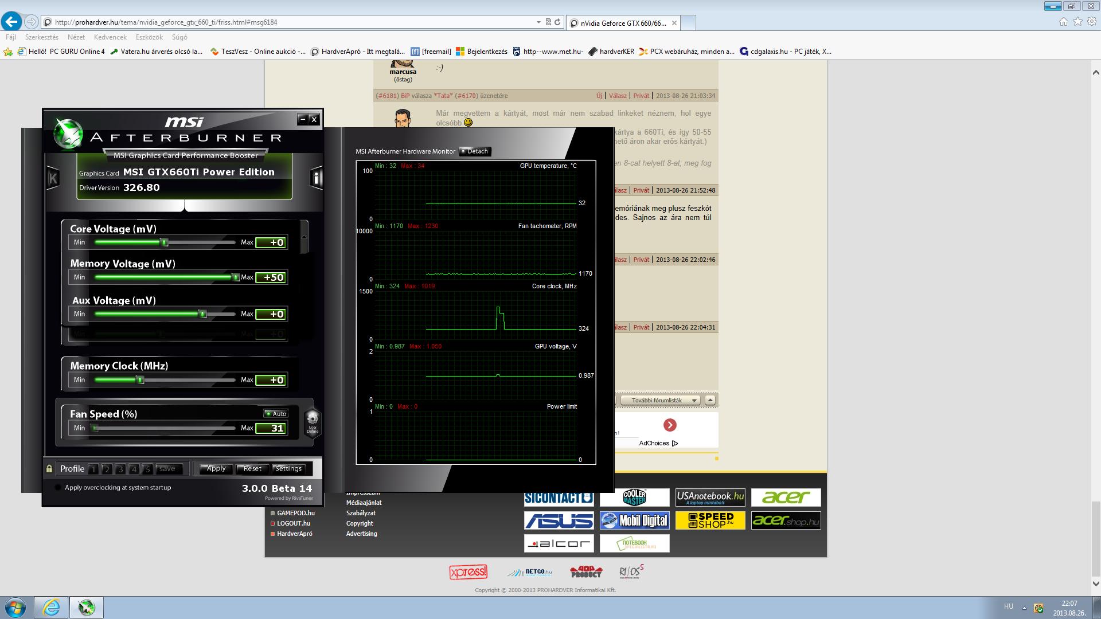This screenshot has width=1101, height=619.
Task: Open the Súgó menu
Action: coord(179,37)
